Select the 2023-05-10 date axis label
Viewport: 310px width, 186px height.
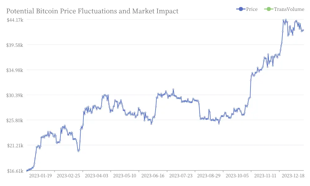tap(125, 176)
